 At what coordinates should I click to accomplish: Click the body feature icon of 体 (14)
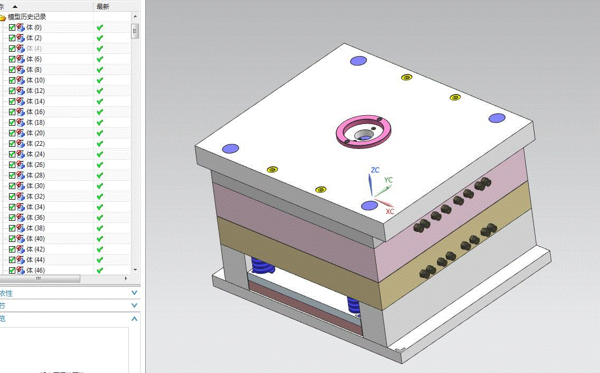(x=21, y=101)
